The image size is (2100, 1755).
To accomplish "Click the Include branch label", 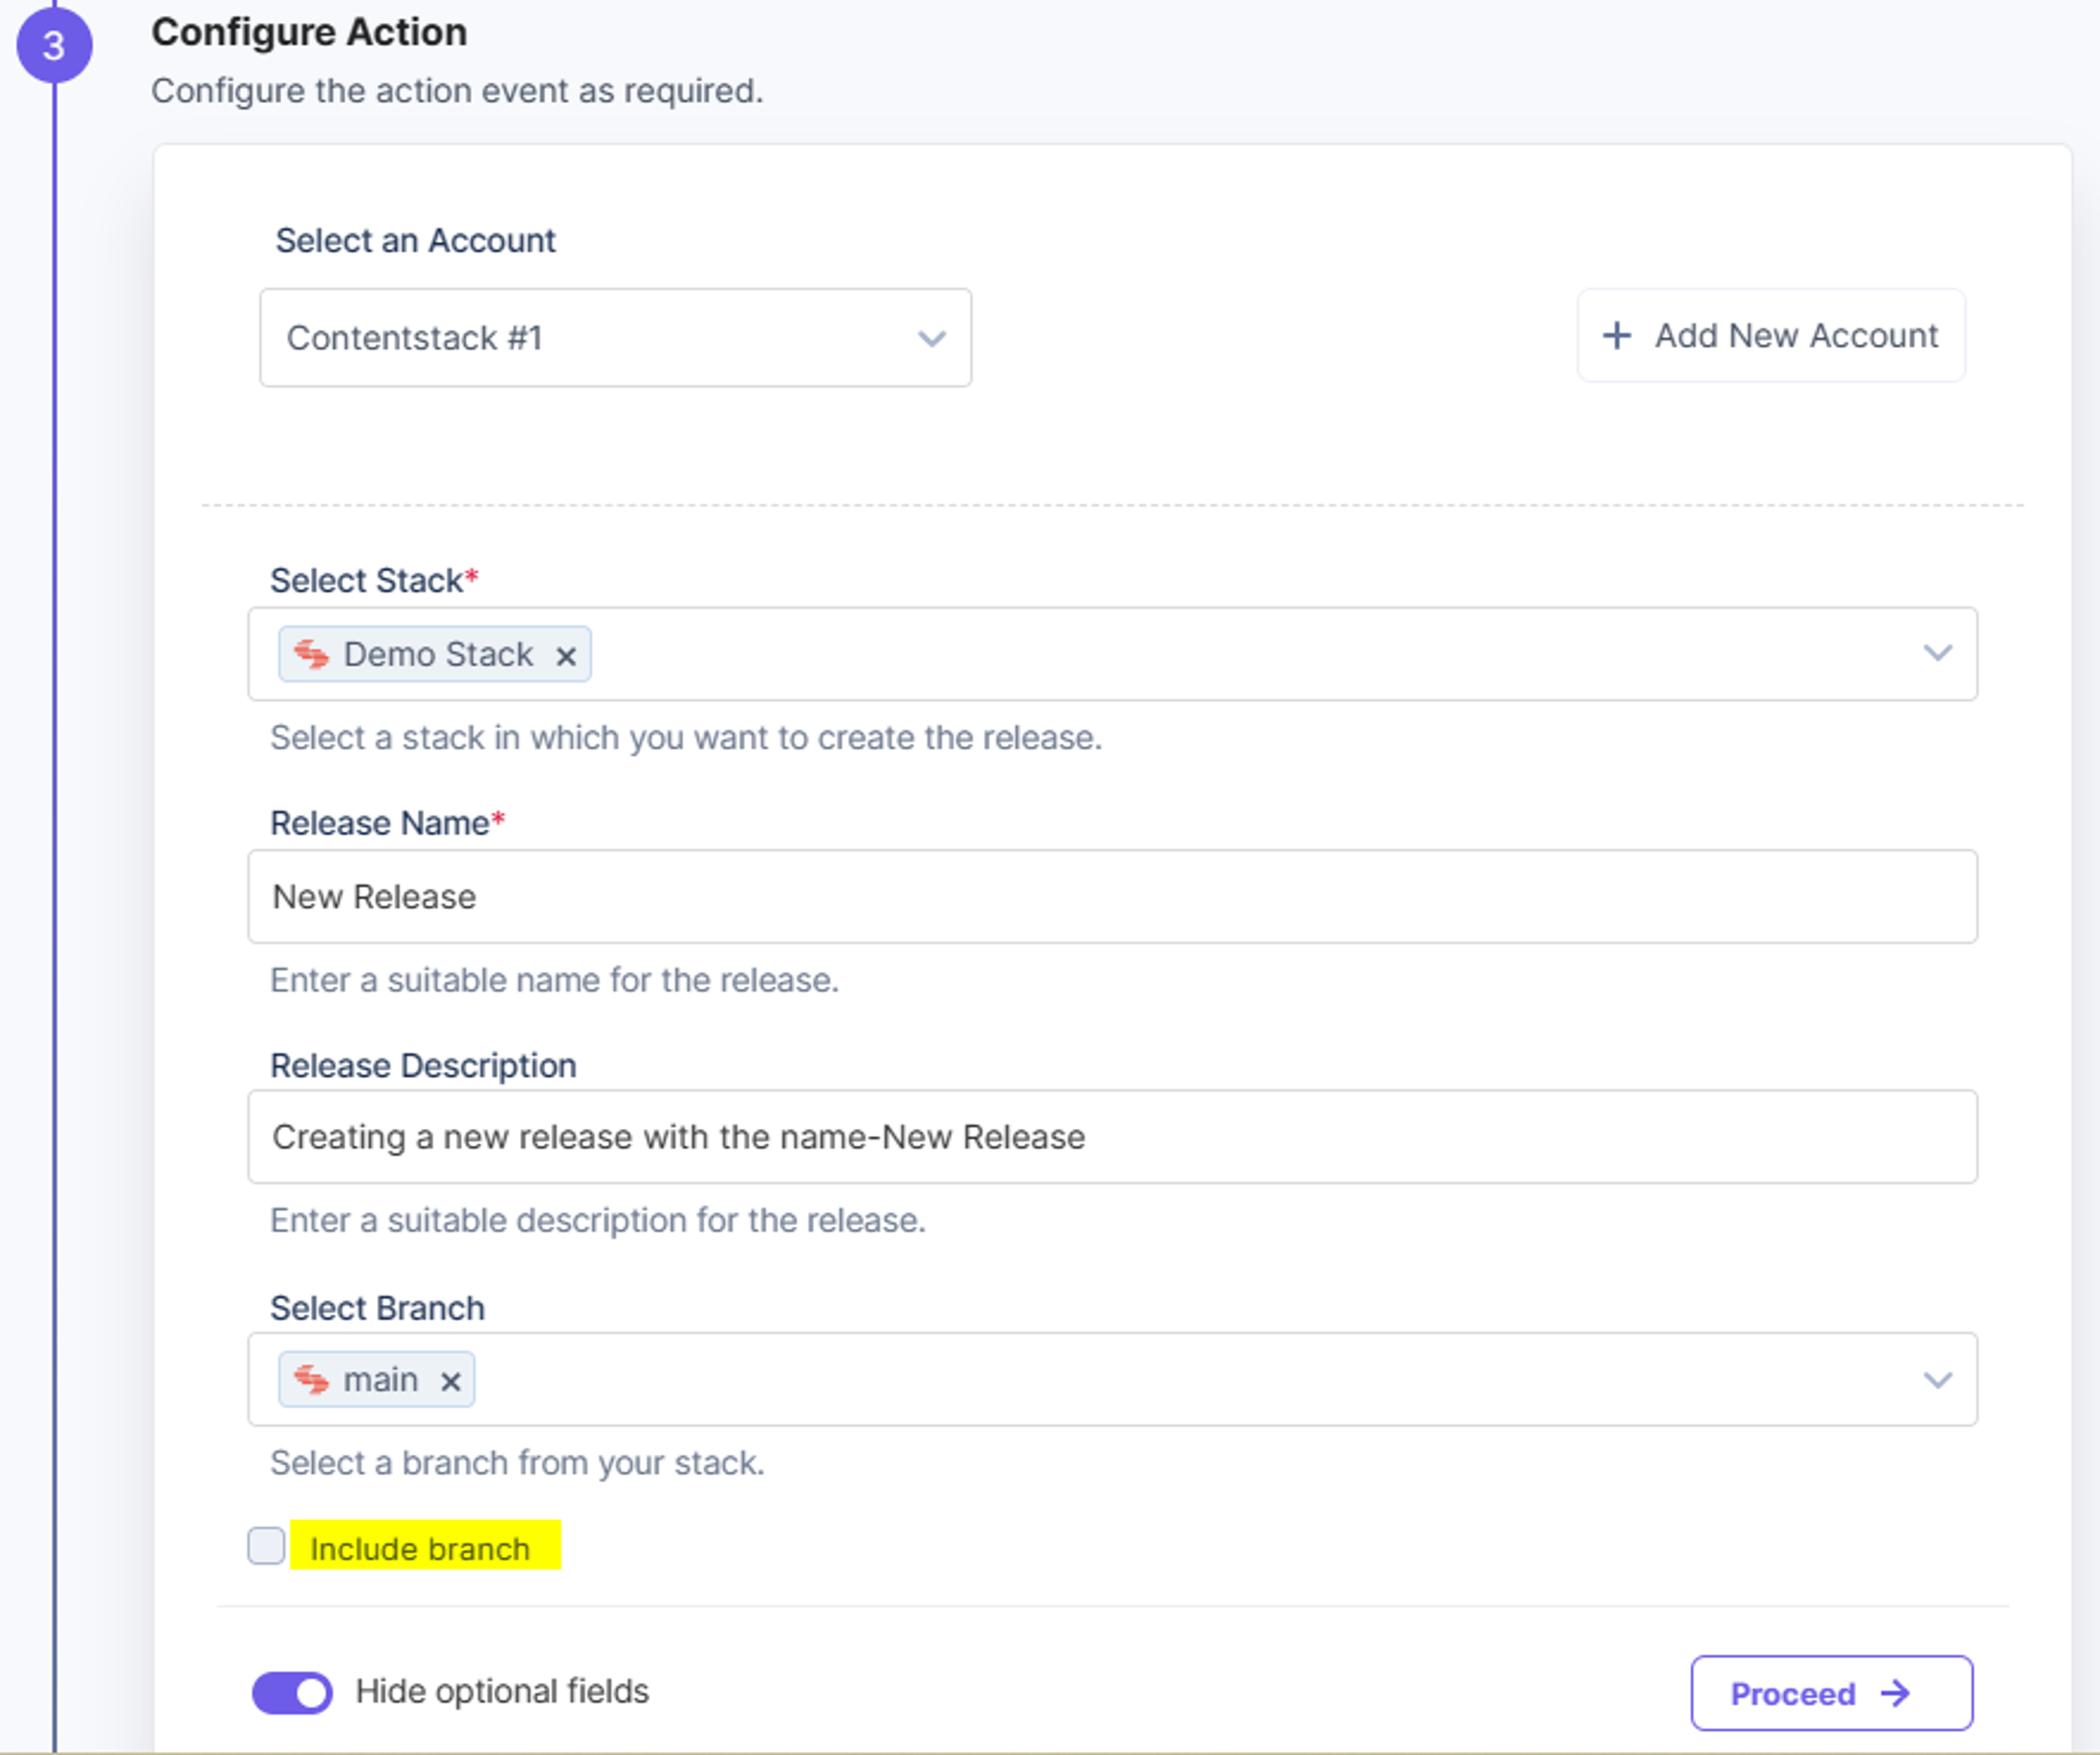I will [420, 1548].
